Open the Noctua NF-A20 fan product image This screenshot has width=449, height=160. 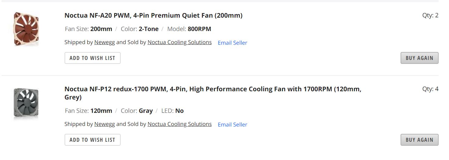click(26, 29)
